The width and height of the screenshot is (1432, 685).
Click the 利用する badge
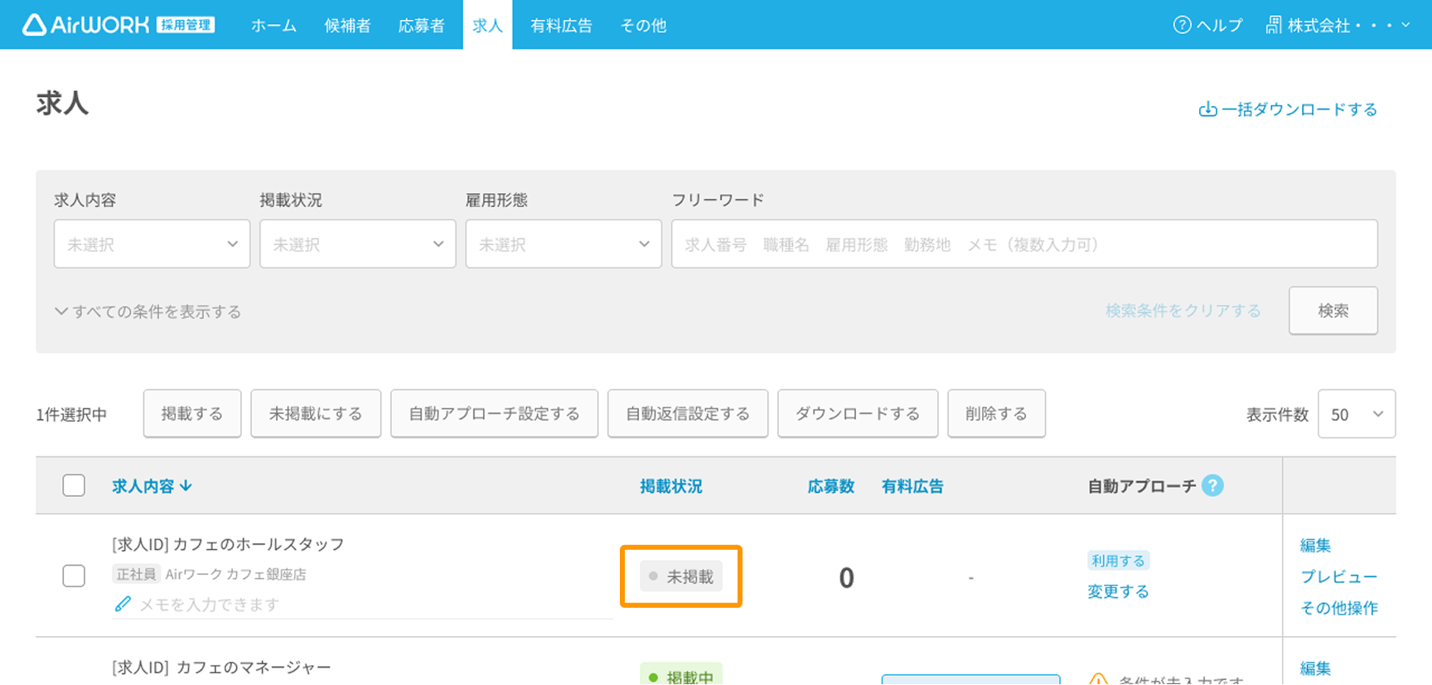1118,561
